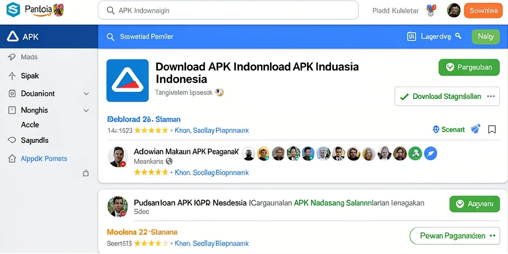This screenshot has width=508, height=254.
Task: Open the Moolena 22 Stanana link
Action: 142,232
